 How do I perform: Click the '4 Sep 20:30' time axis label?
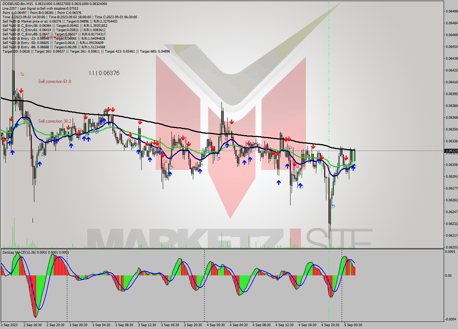(x=330, y=325)
